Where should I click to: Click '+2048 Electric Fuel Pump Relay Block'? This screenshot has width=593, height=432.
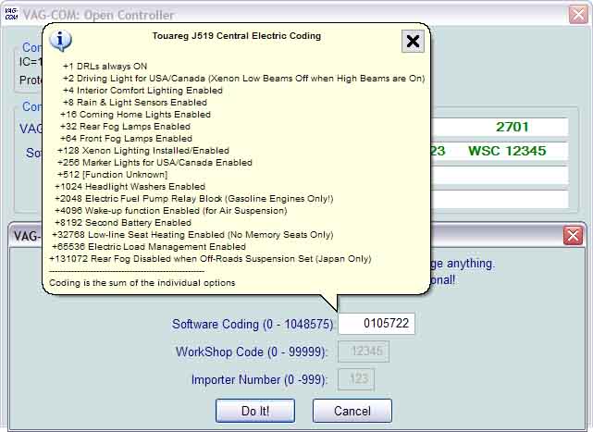tap(194, 199)
